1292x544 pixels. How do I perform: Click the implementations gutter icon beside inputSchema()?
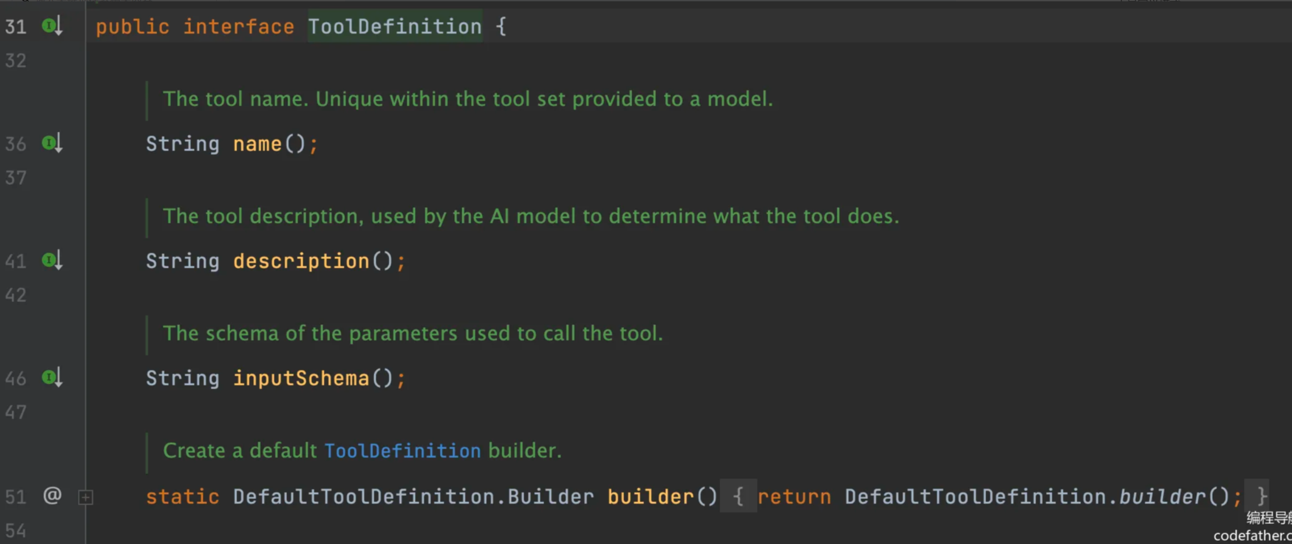(51, 378)
